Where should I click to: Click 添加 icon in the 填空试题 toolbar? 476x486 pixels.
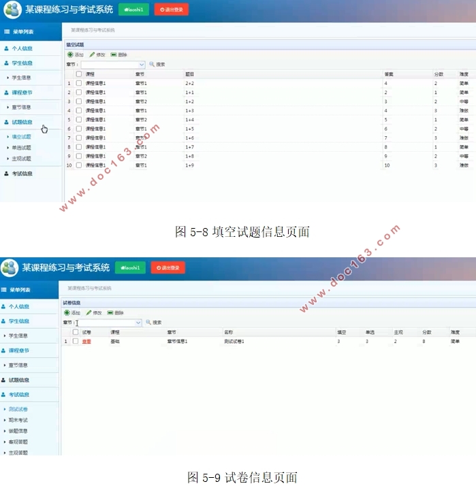click(70, 54)
